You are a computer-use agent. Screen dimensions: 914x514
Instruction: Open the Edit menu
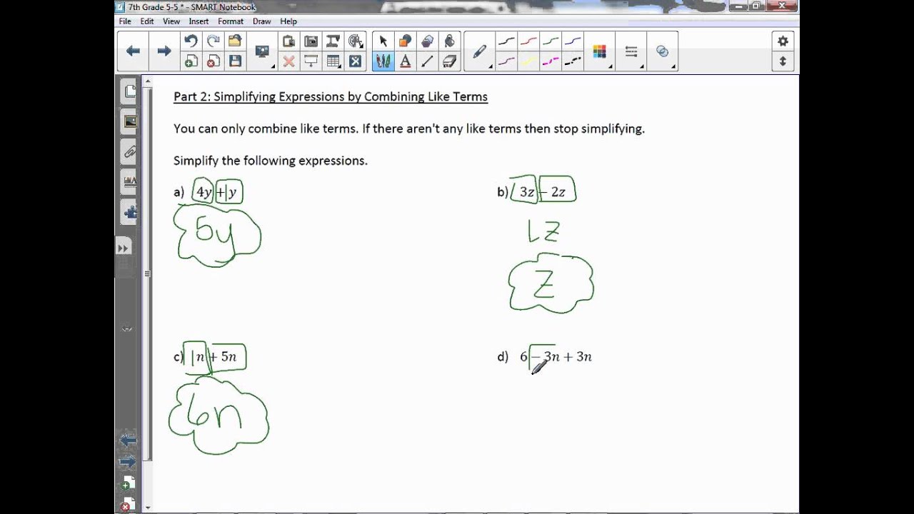click(147, 21)
